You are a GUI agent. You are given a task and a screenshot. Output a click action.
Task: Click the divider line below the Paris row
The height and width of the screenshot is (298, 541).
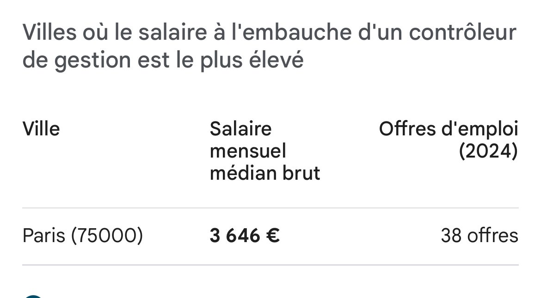pos(270,265)
